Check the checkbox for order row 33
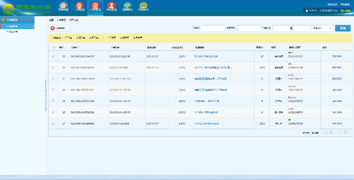Viewport: 354px width, 180px height. click(53, 56)
